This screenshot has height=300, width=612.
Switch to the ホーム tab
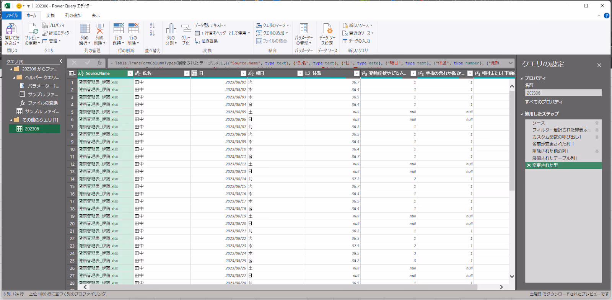31,16
